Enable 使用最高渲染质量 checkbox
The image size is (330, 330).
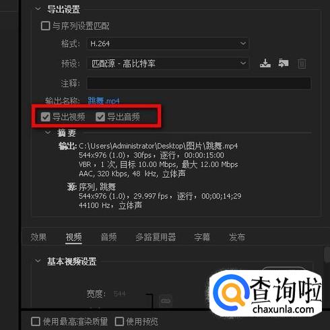tap(36, 321)
